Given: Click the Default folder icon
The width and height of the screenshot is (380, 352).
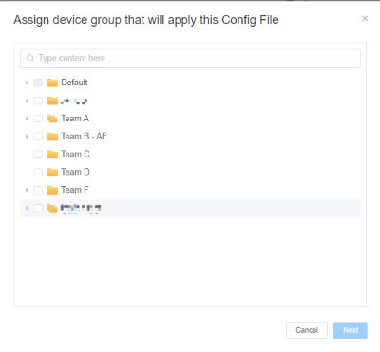Looking at the screenshot, I should click(x=52, y=83).
